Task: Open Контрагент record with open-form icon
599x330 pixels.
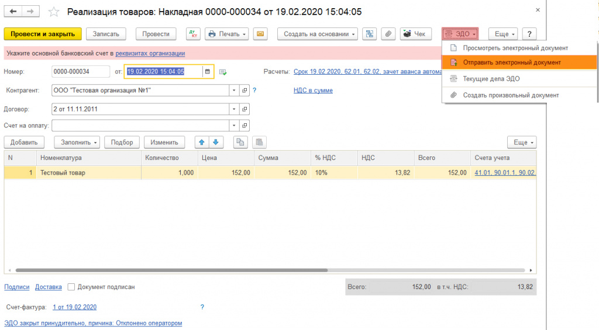Action: (x=245, y=91)
